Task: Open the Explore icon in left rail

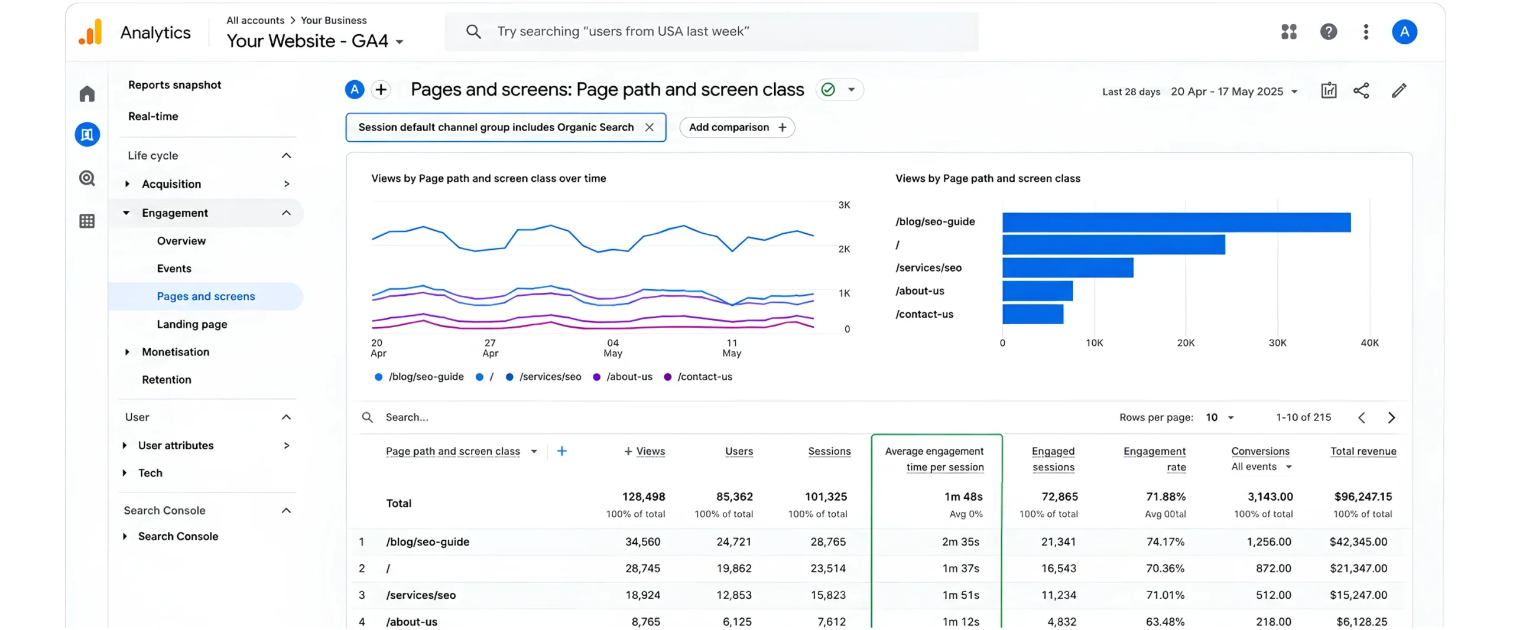Action: [x=87, y=178]
